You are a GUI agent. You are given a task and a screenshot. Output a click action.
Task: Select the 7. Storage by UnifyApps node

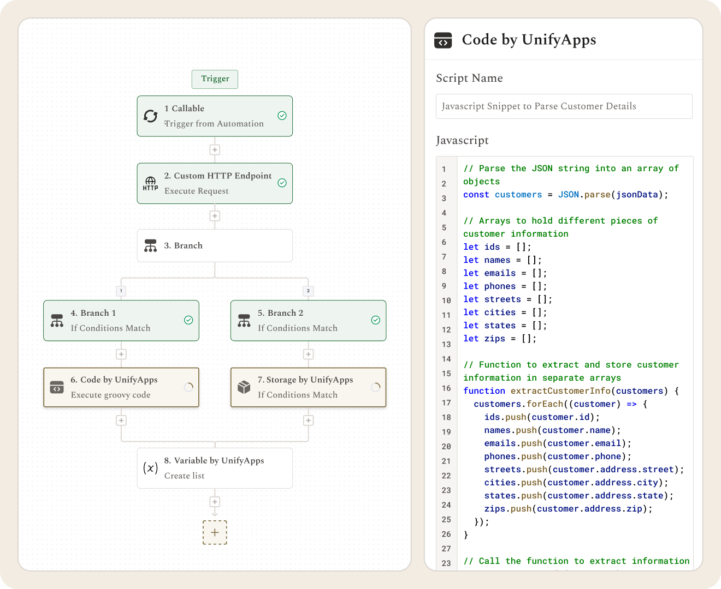309,387
